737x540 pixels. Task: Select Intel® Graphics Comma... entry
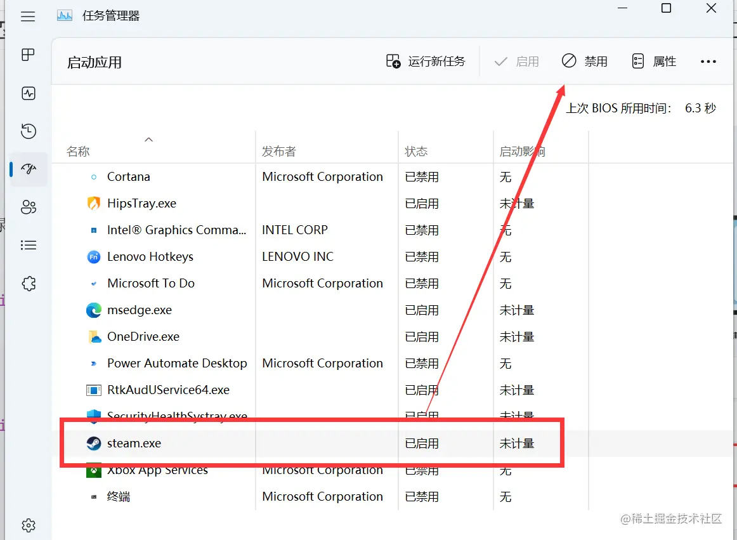point(176,230)
